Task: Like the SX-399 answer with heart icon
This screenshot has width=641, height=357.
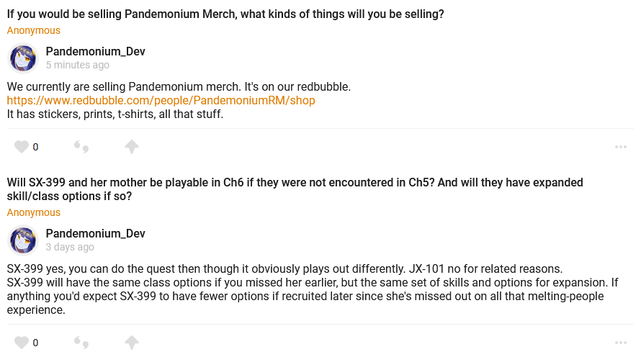Action: point(22,343)
